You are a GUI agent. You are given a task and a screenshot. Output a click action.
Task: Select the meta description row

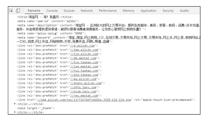tap(108, 27)
